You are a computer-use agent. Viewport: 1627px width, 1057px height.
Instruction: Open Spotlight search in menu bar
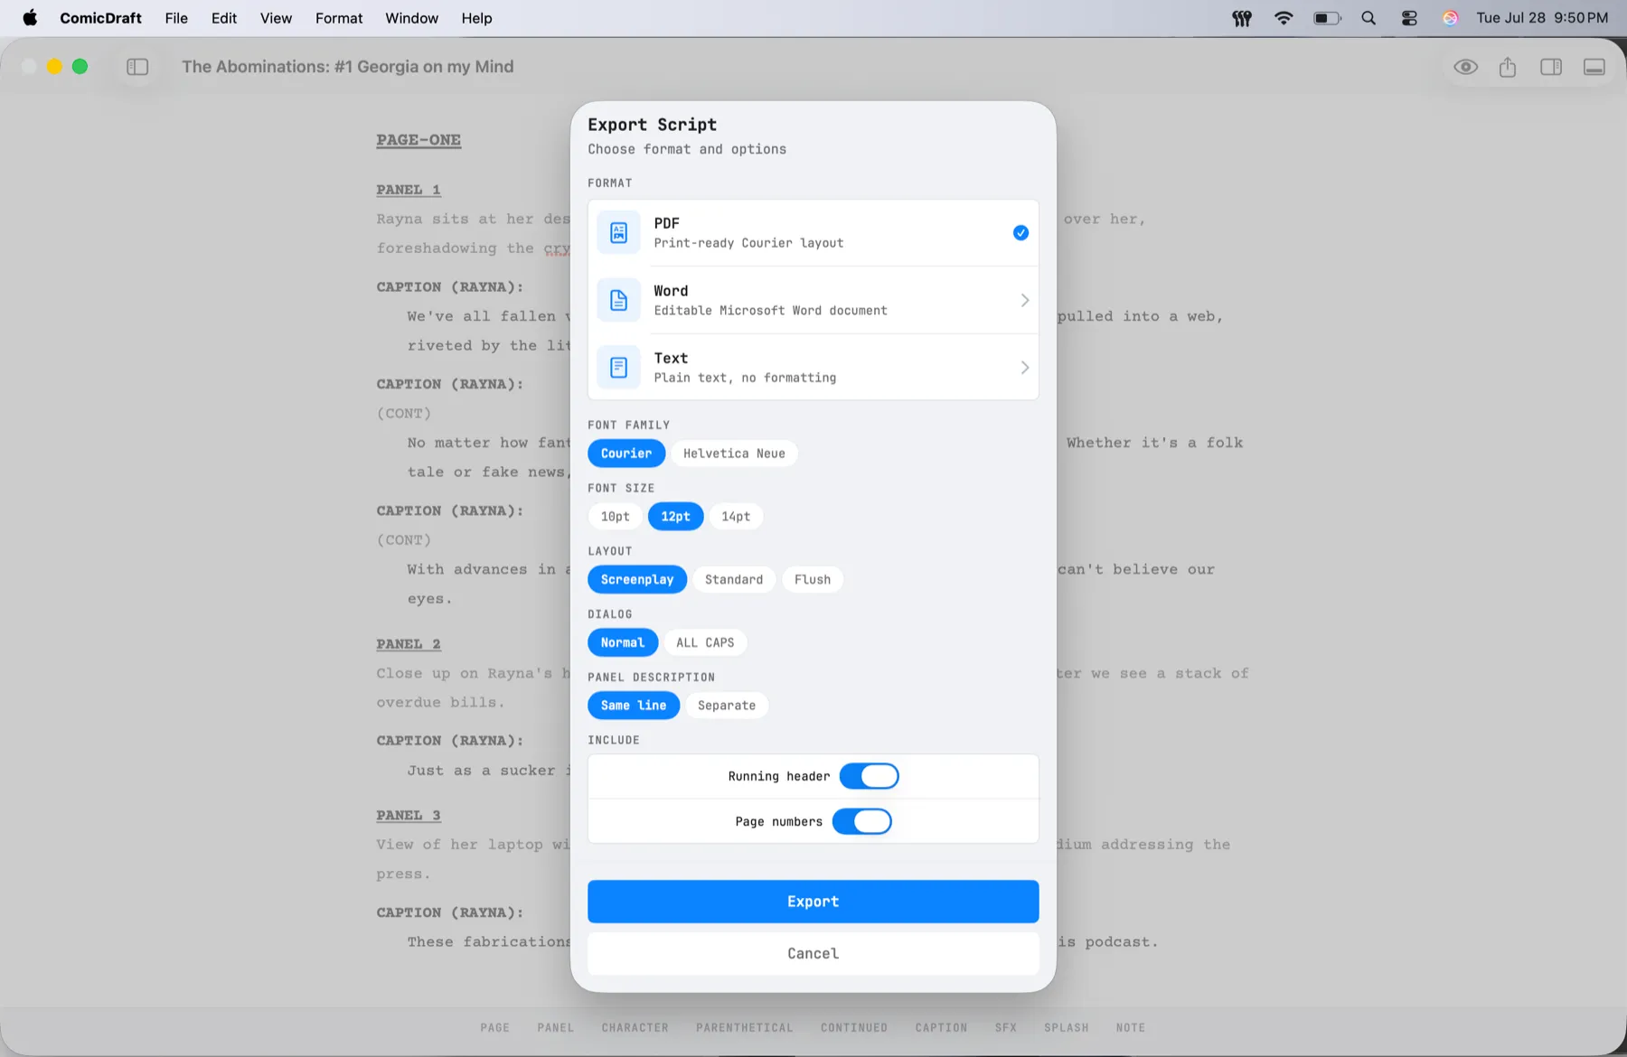pos(1368,18)
